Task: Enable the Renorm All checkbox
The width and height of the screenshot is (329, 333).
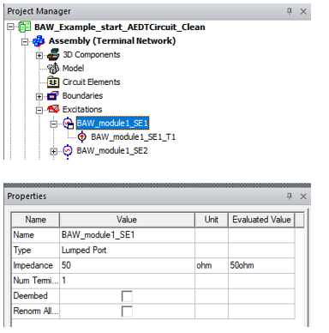Action: (x=127, y=311)
